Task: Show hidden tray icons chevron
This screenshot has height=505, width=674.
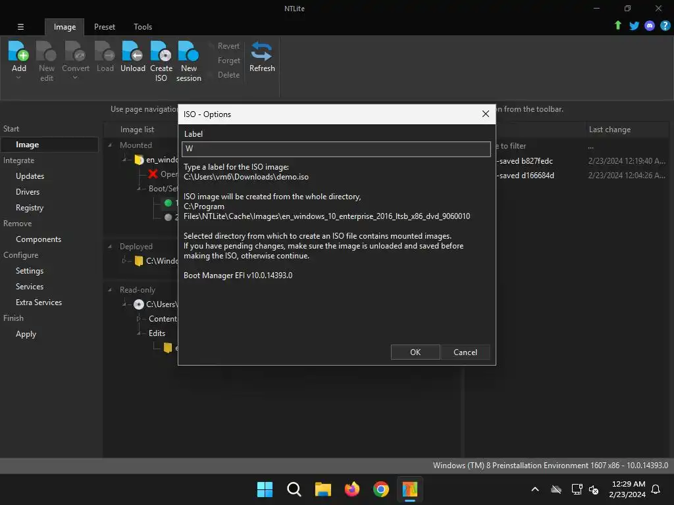Action: click(x=535, y=489)
